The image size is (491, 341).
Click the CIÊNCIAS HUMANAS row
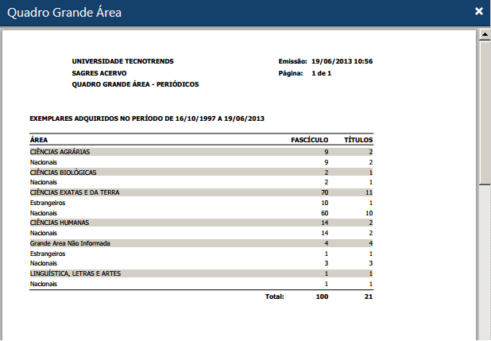tap(60, 223)
